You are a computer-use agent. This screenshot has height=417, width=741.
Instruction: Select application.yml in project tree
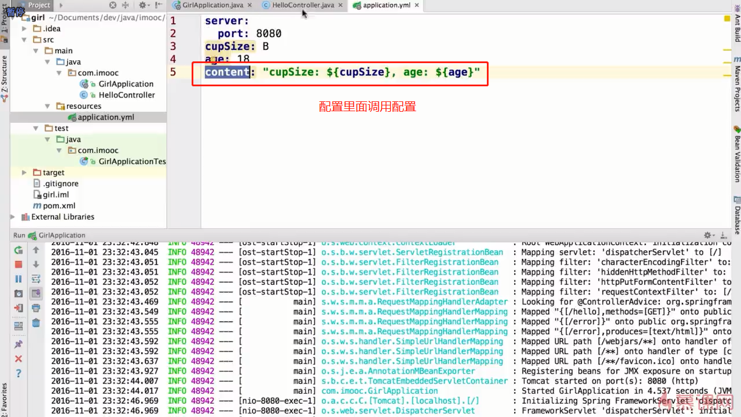[x=105, y=118]
